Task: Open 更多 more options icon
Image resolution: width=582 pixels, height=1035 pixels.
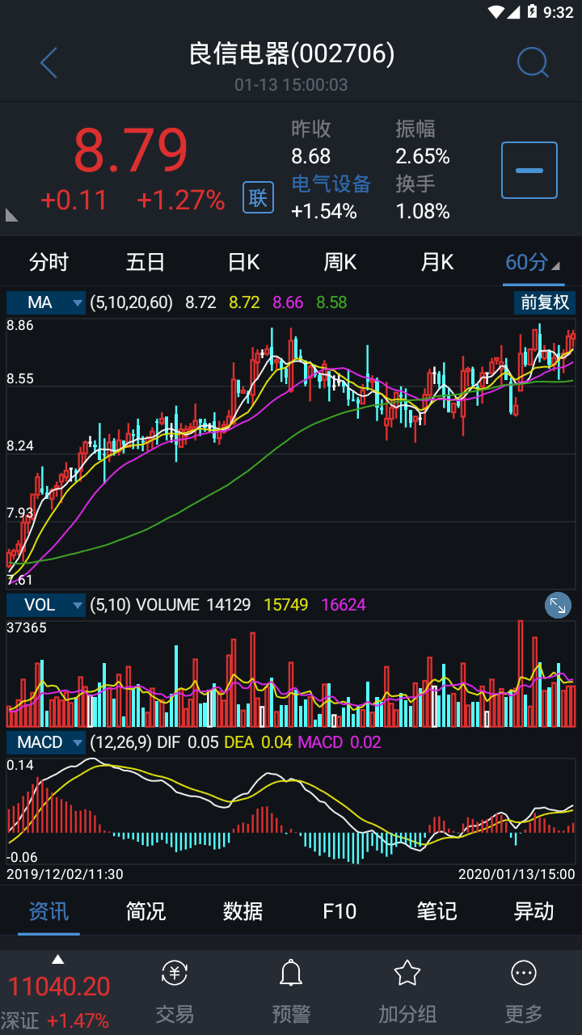Action: tap(524, 974)
